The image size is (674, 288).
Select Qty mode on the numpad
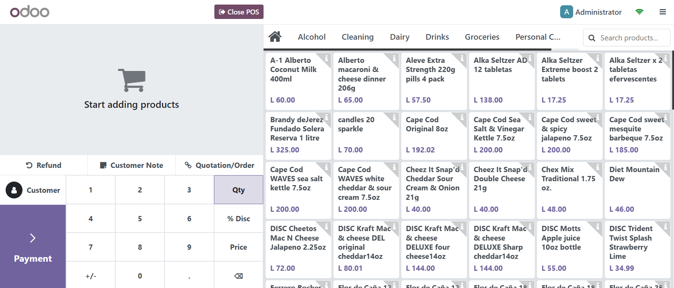point(239,190)
